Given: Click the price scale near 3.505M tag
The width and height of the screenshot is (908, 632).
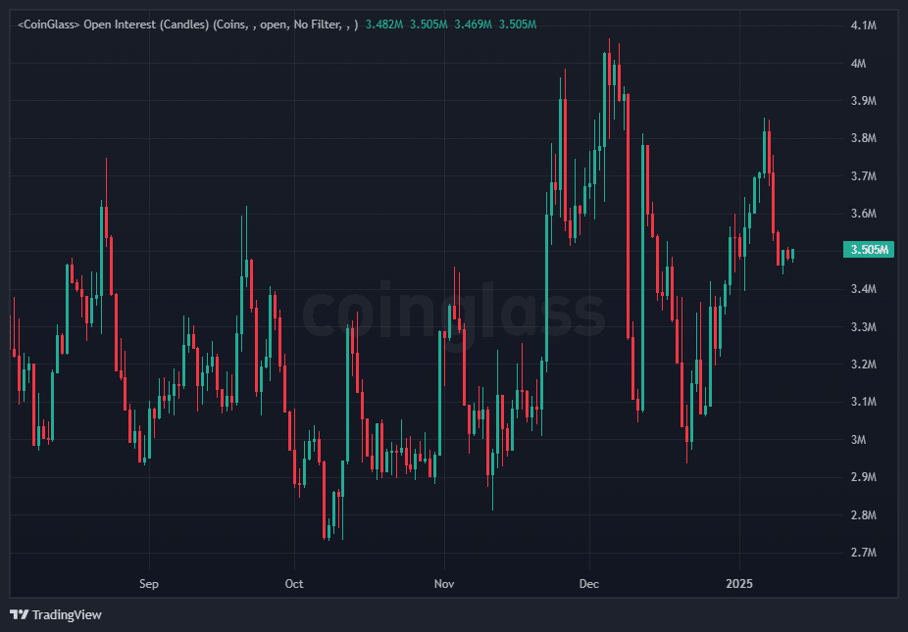Looking at the screenshot, I should point(870,250).
